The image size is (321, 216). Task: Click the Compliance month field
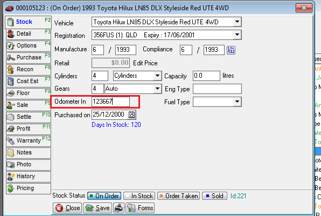(186, 50)
